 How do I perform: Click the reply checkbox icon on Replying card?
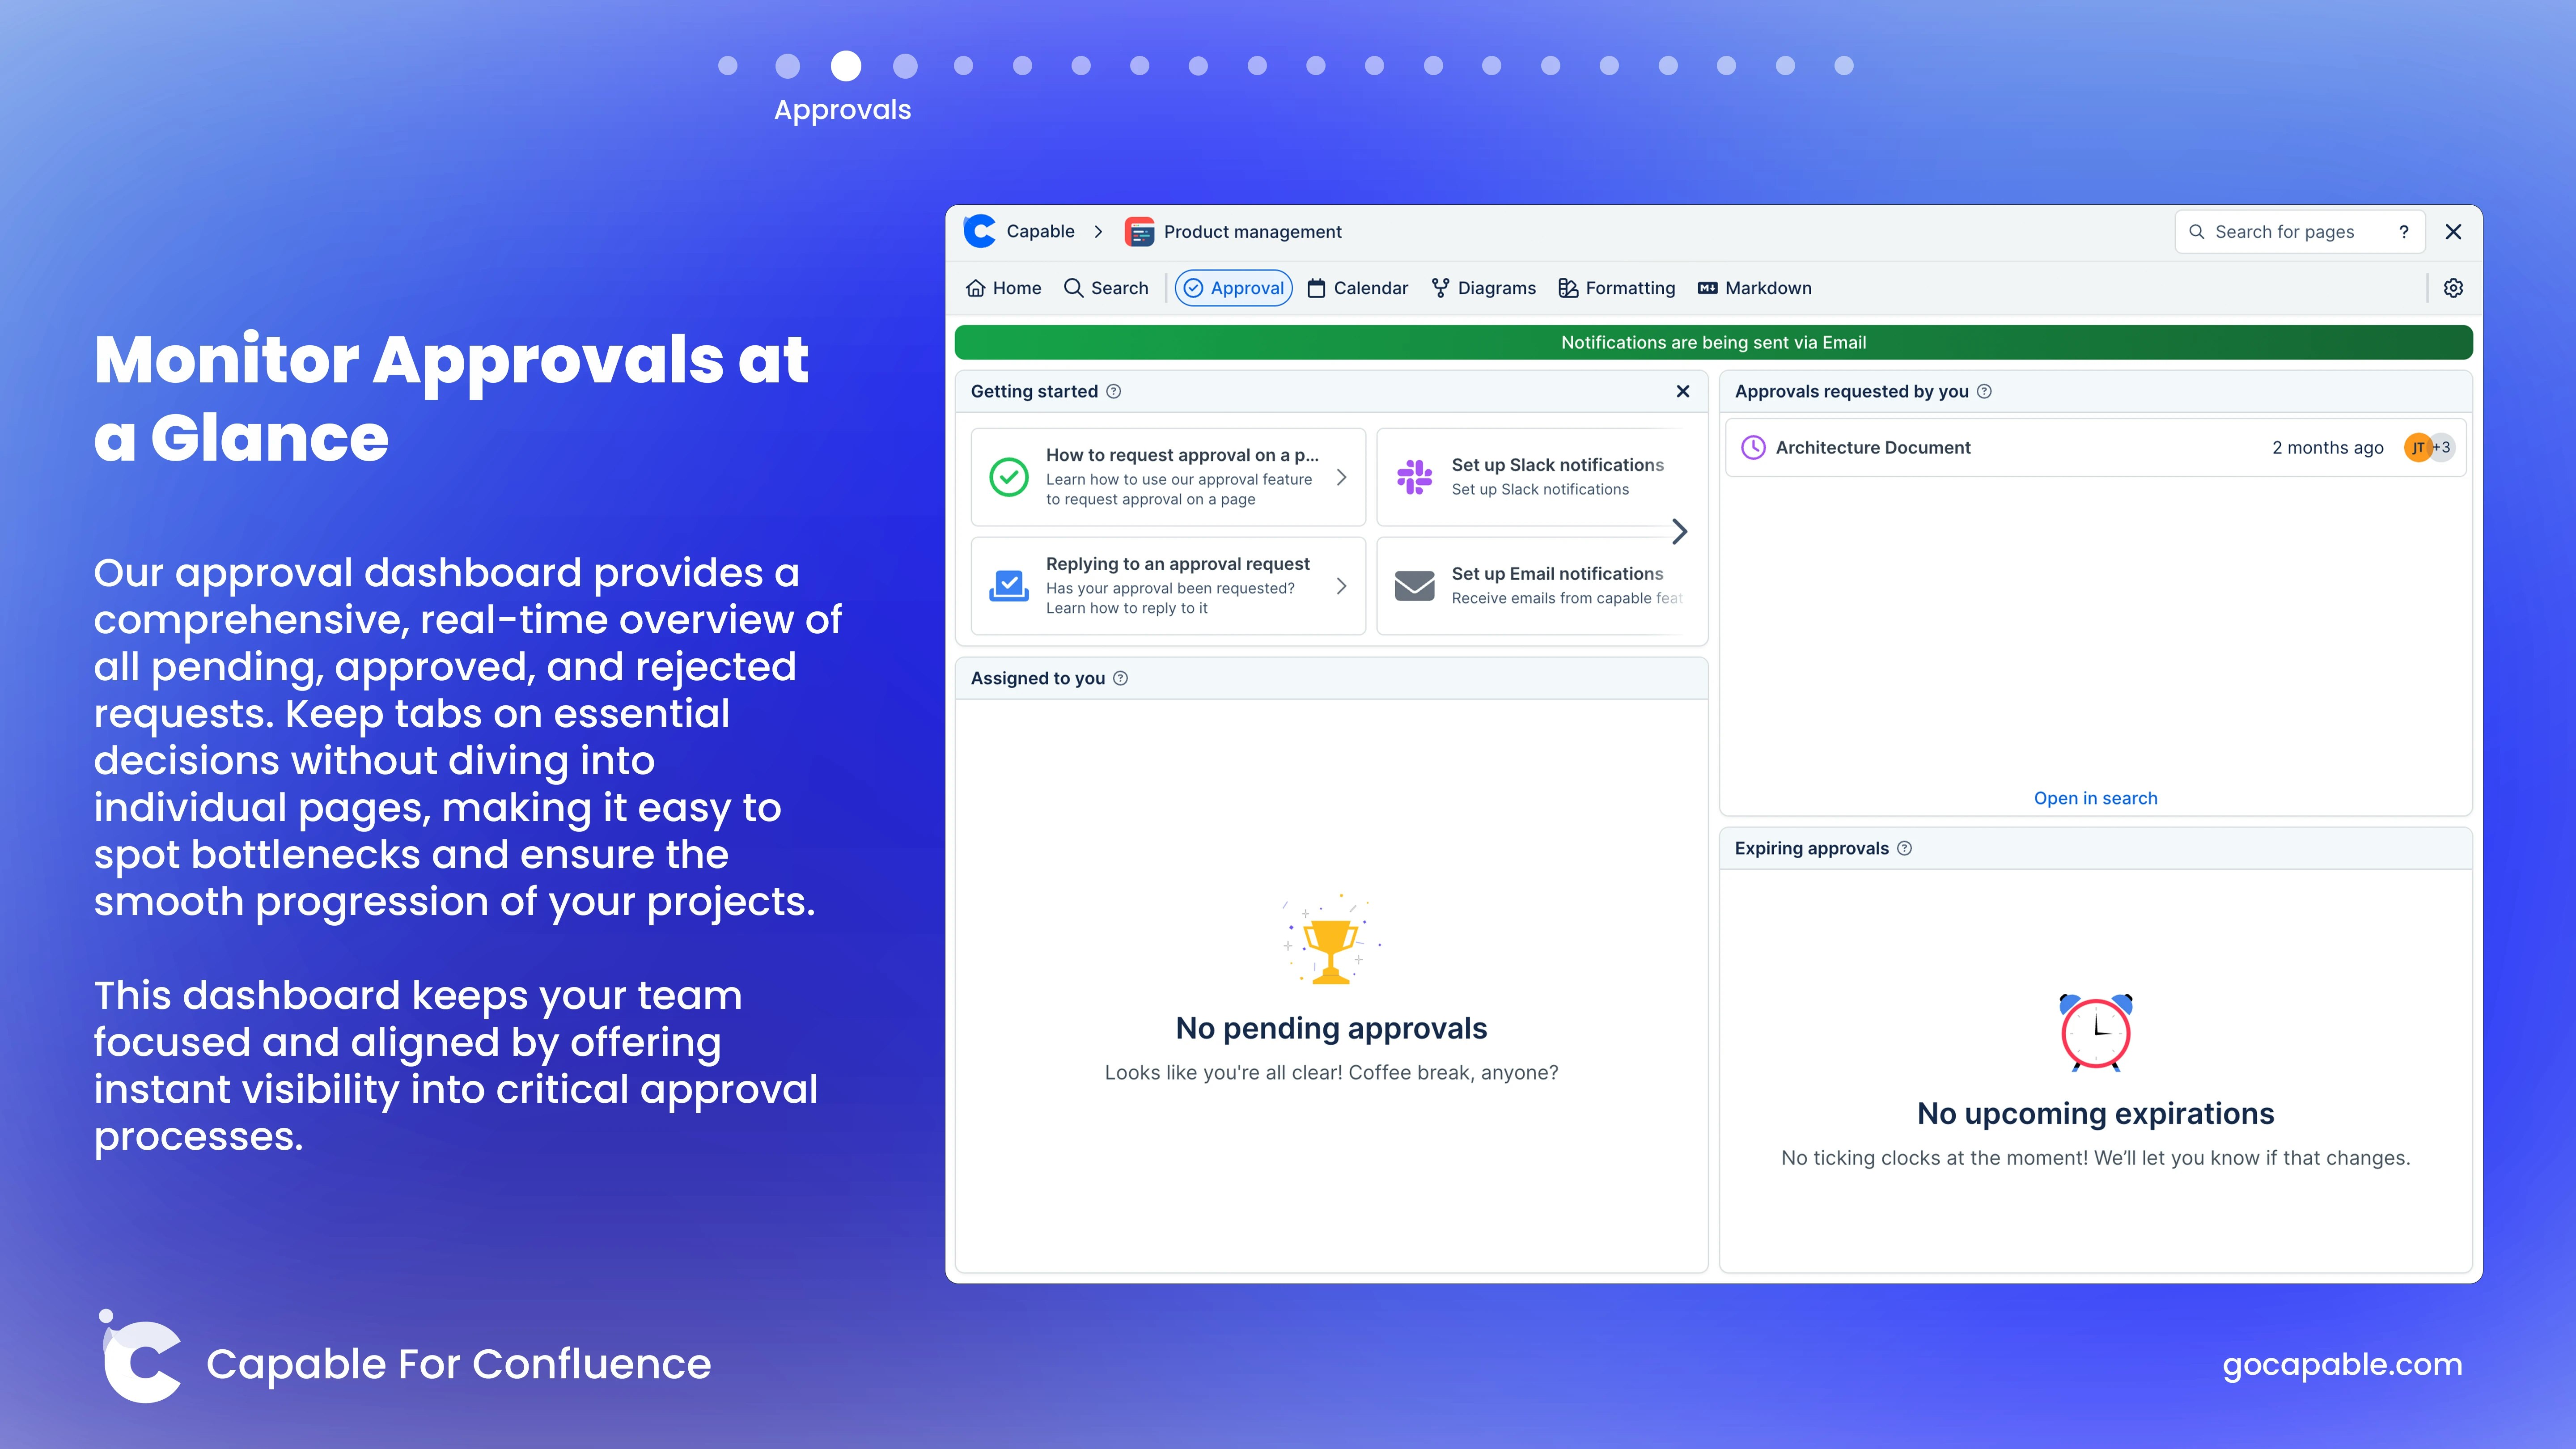pos(1009,586)
